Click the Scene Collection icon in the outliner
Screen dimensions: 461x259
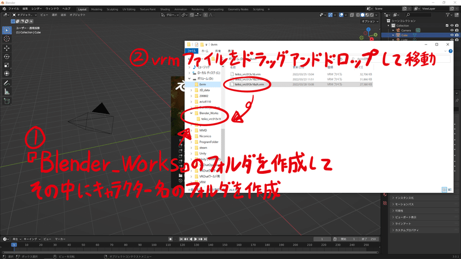tap(388, 21)
